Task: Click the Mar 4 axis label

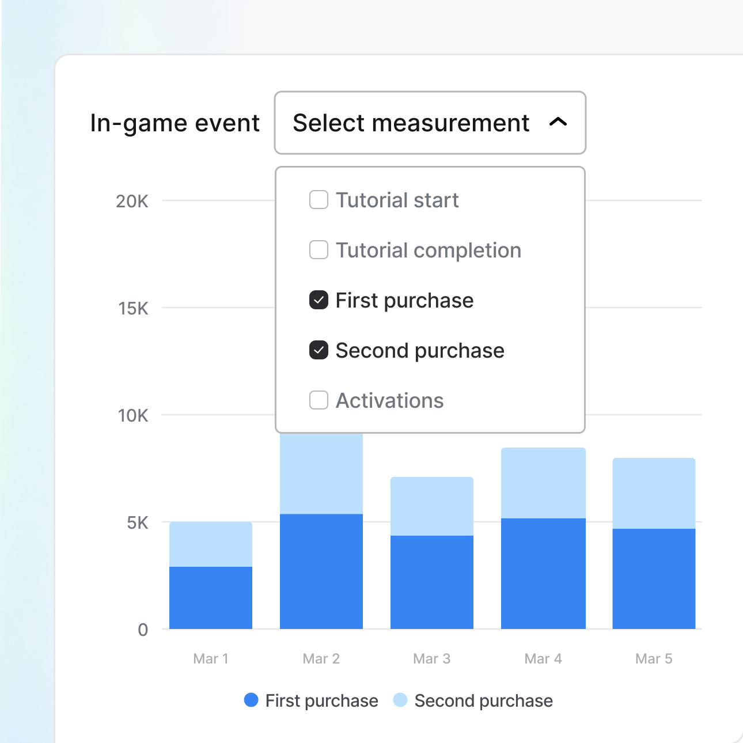Action: tap(543, 658)
